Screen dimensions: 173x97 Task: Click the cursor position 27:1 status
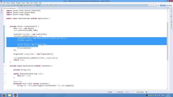click(x=127, y=92)
